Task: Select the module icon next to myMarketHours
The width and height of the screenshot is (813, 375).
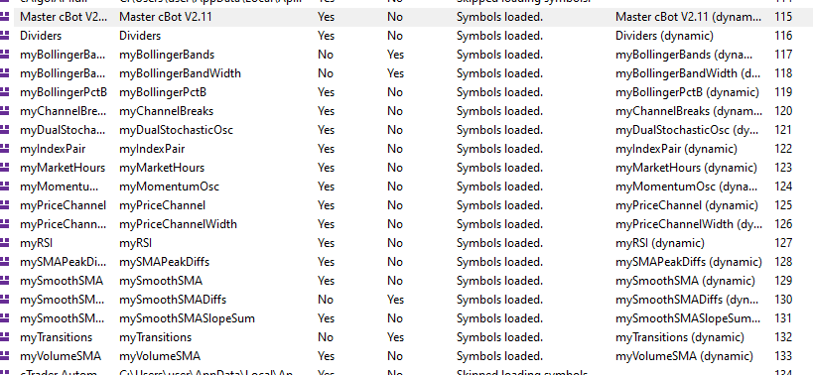Action: (5, 168)
